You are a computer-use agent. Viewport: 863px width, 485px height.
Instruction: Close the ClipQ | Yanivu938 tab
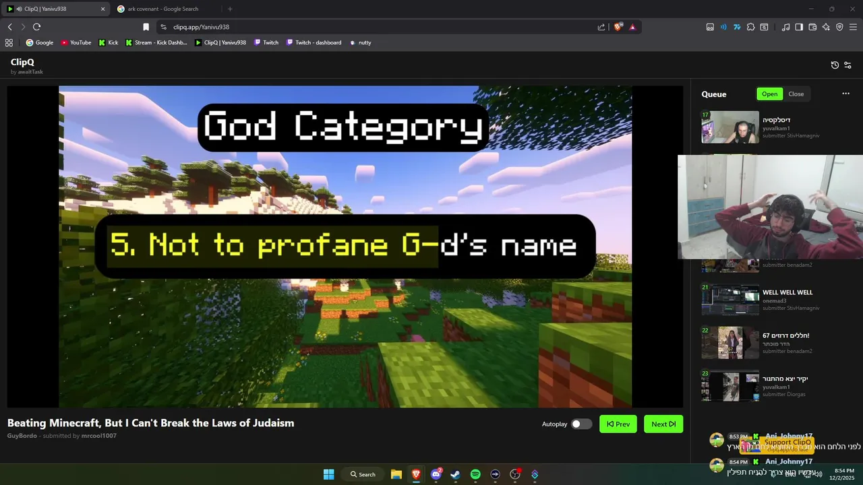coord(102,9)
